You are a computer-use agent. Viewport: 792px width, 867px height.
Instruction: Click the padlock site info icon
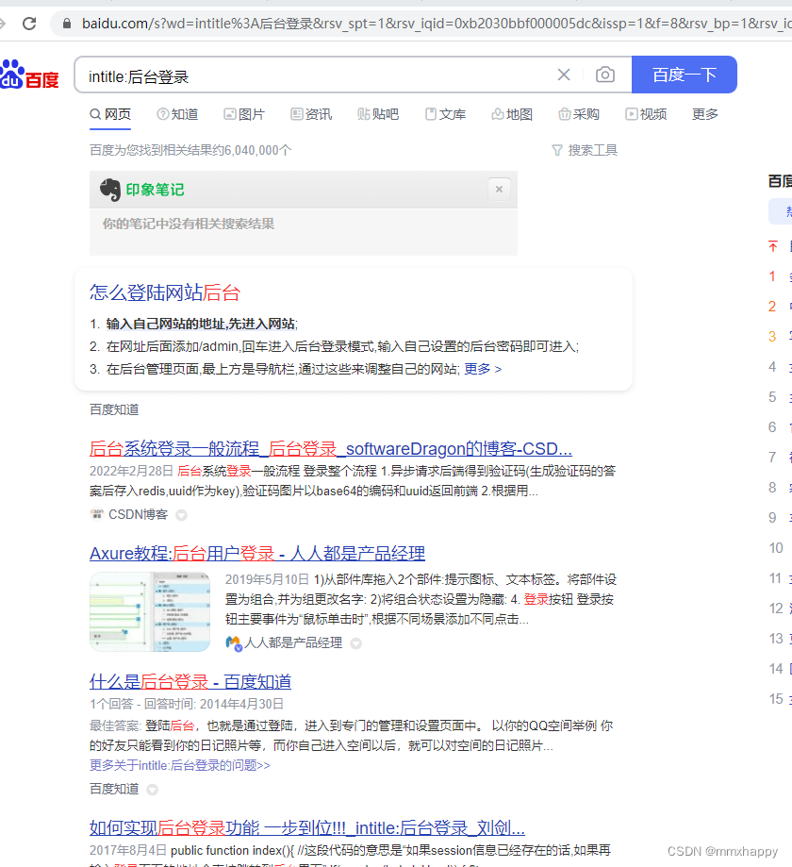66,24
